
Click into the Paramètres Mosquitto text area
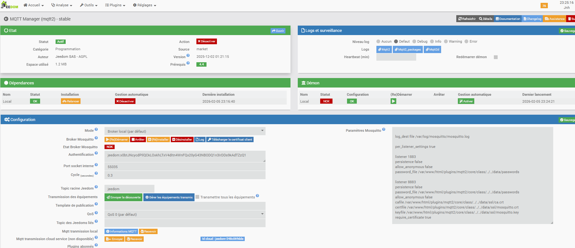(473, 176)
